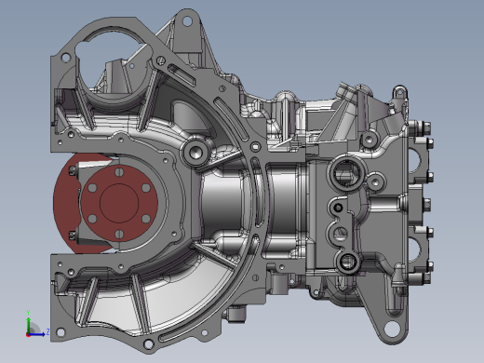Select the large round mounting hole at the lower-right bracket
This screenshot has height=363, width=484.
click(x=392, y=329)
